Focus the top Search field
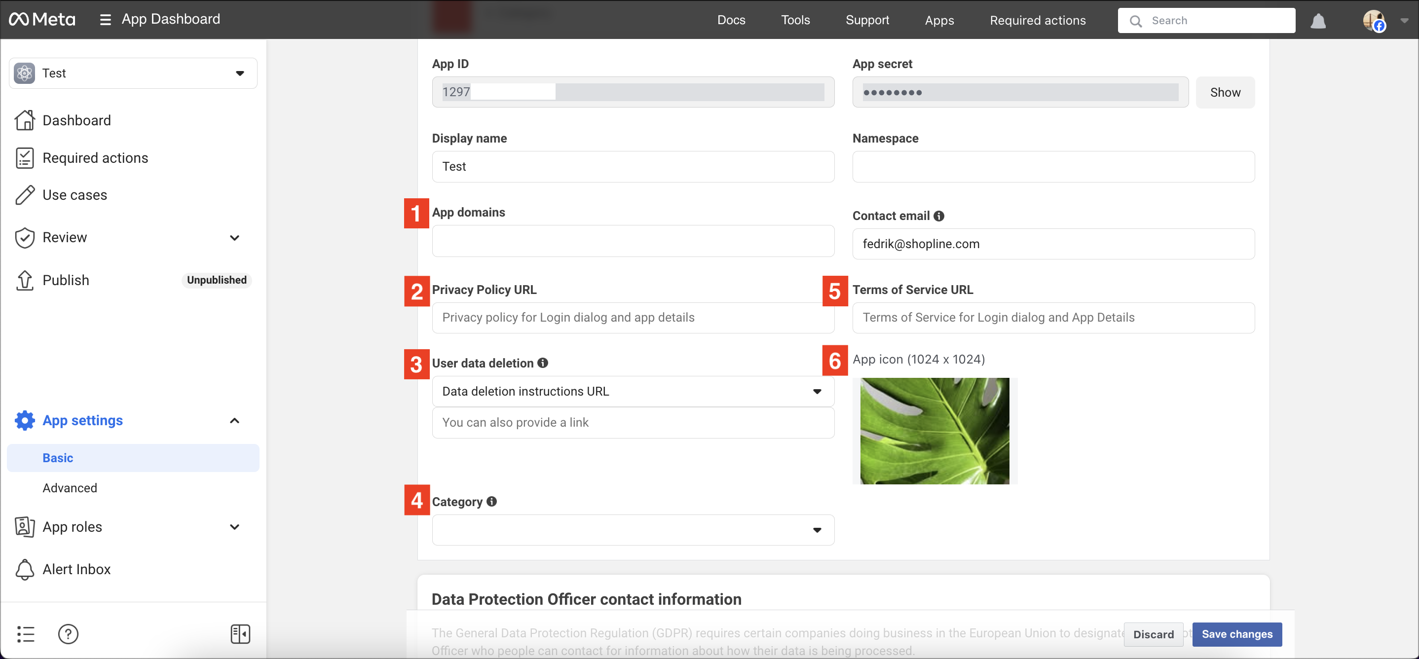This screenshot has width=1419, height=659. pos(1206,21)
